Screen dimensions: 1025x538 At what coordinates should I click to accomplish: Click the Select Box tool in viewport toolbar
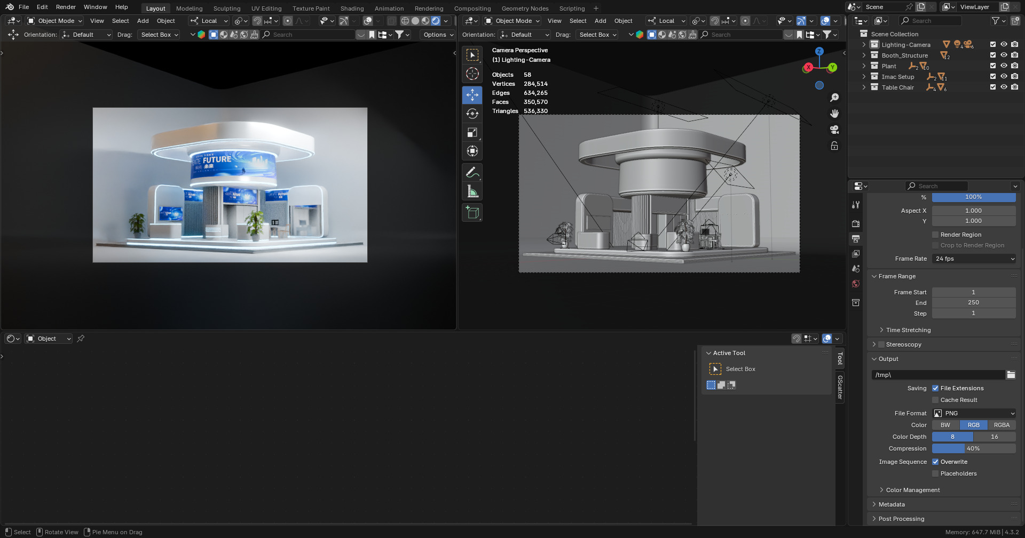pos(472,55)
